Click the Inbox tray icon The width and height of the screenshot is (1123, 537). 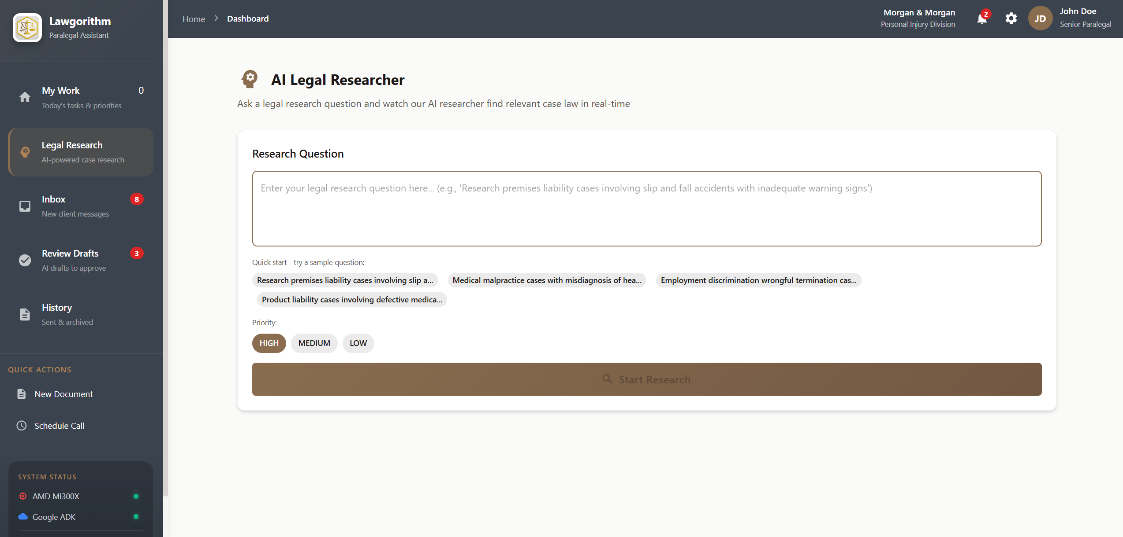tap(25, 206)
